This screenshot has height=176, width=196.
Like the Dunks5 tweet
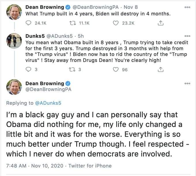tap(116, 69)
